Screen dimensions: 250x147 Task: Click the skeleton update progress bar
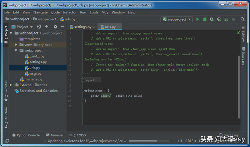(x=149, y=141)
